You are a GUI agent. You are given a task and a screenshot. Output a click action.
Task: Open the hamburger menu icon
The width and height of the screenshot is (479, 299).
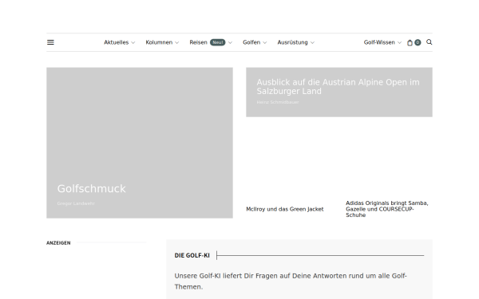(x=50, y=42)
